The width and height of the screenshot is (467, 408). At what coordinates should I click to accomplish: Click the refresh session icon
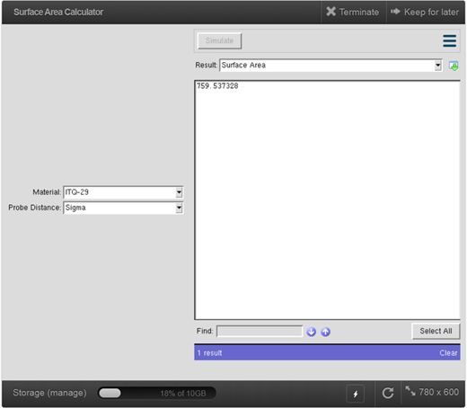coord(388,393)
